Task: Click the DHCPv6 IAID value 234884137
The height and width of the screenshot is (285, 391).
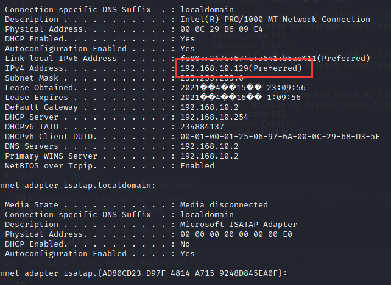Action: pos(202,127)
